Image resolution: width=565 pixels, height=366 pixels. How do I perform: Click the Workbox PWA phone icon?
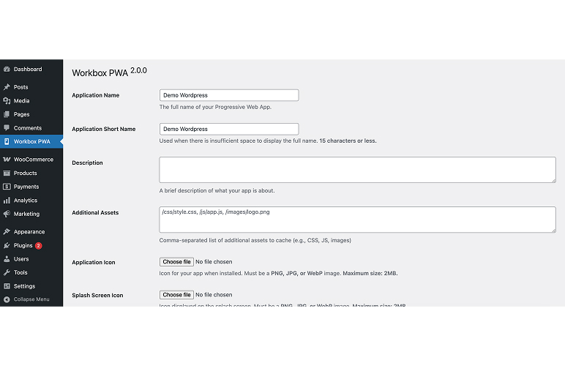pos(7,141)
